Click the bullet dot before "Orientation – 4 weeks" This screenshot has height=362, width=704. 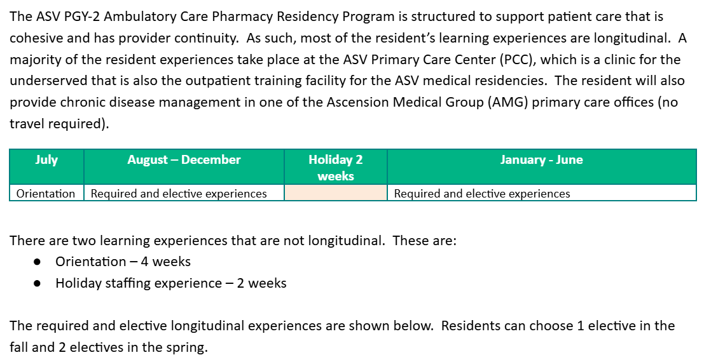[38, 262]
